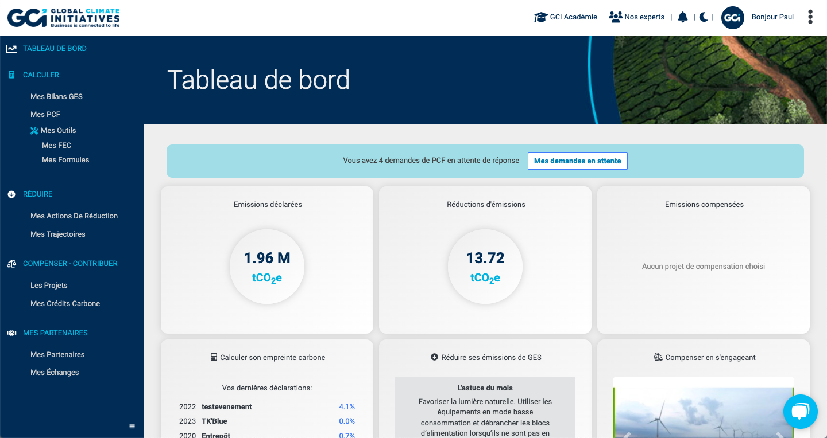Open the notifications bell icon
827x438 pixels.
pyautogui.click(x=682, y=17)
